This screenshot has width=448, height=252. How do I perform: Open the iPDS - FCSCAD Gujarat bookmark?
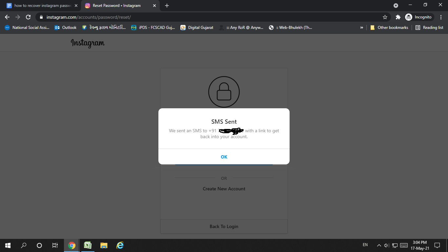(153, 28)
